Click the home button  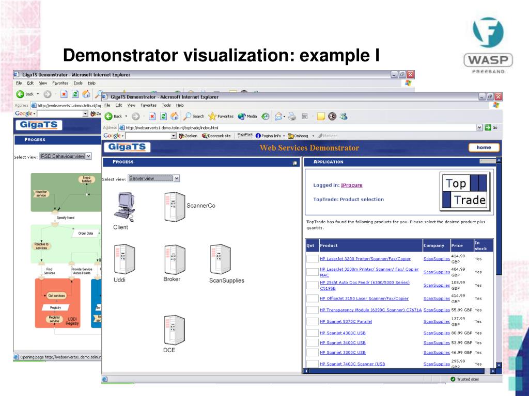484,147
